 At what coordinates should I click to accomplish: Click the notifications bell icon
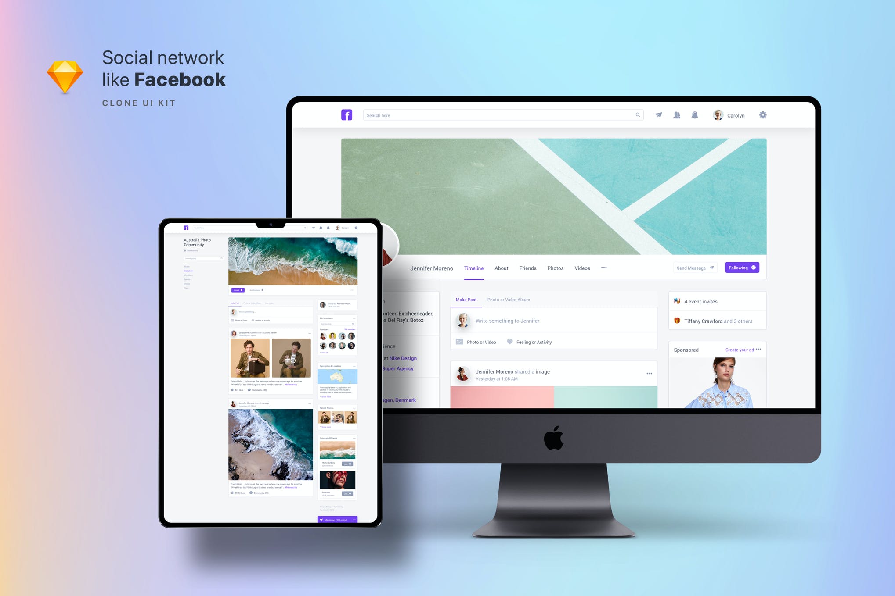695,115
